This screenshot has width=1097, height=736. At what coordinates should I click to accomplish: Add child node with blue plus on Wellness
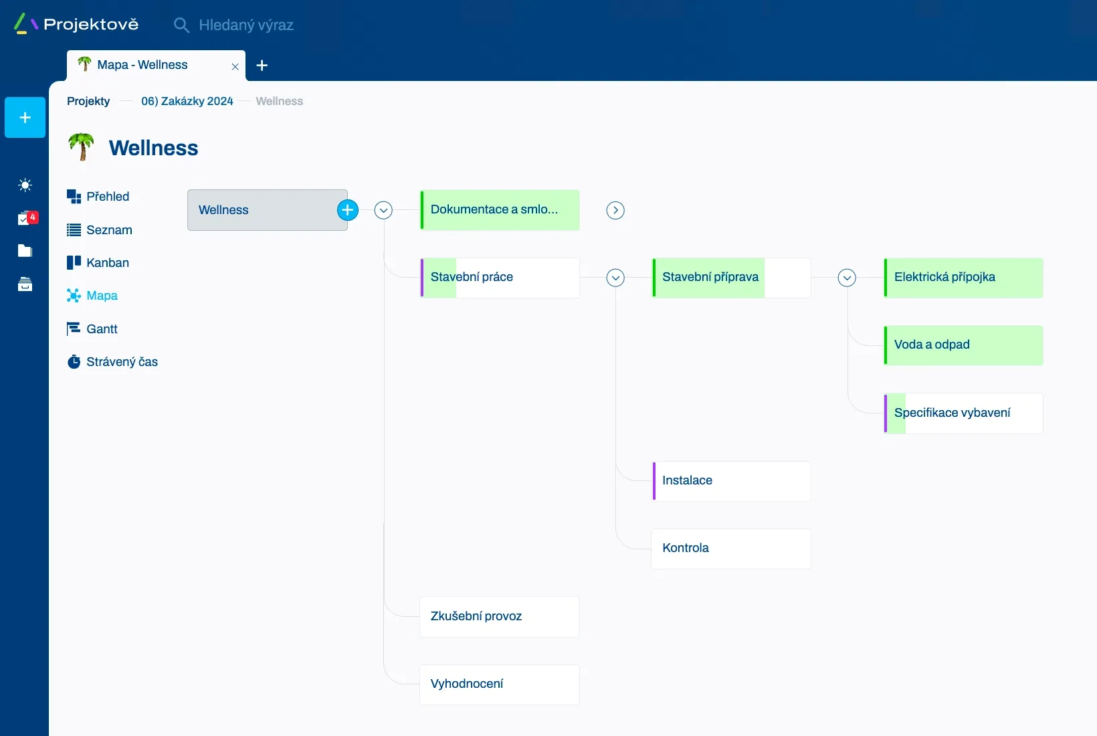click(x=348, y=210)
